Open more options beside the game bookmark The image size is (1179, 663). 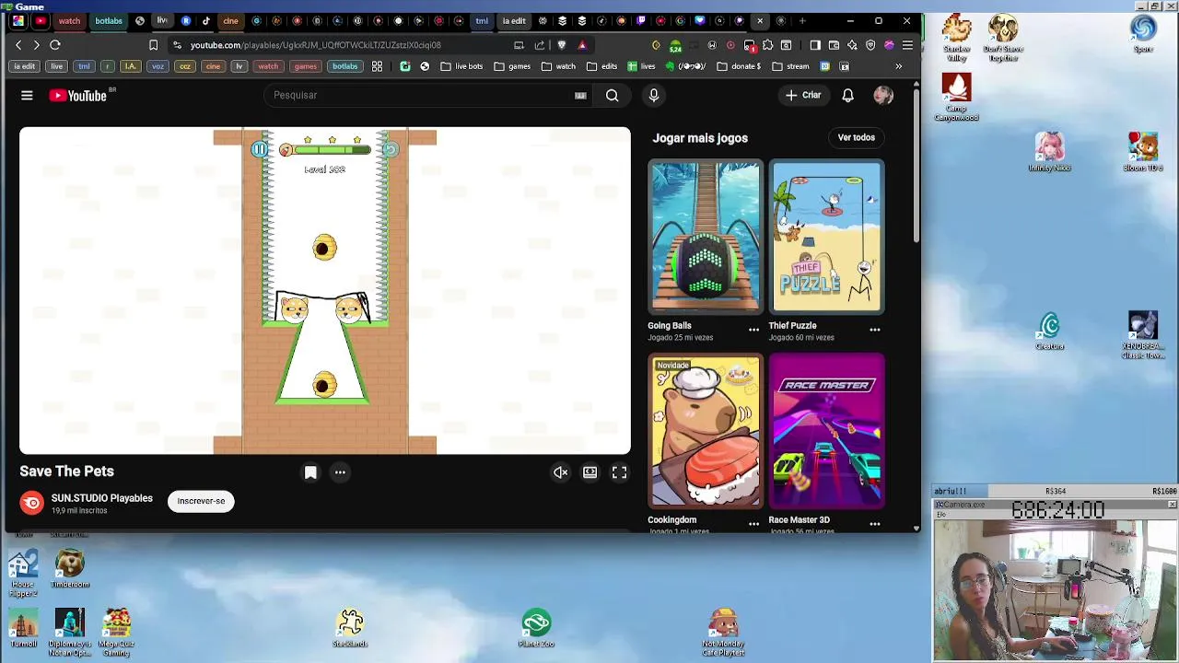pyautogui.click(x=340, y=472)
